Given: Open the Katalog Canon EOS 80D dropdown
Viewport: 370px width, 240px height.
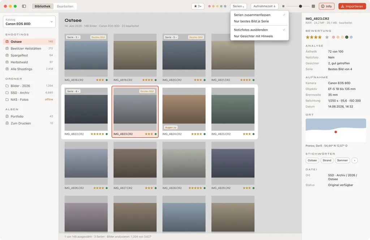Looking at the screenshot, I should coord(29,22).
